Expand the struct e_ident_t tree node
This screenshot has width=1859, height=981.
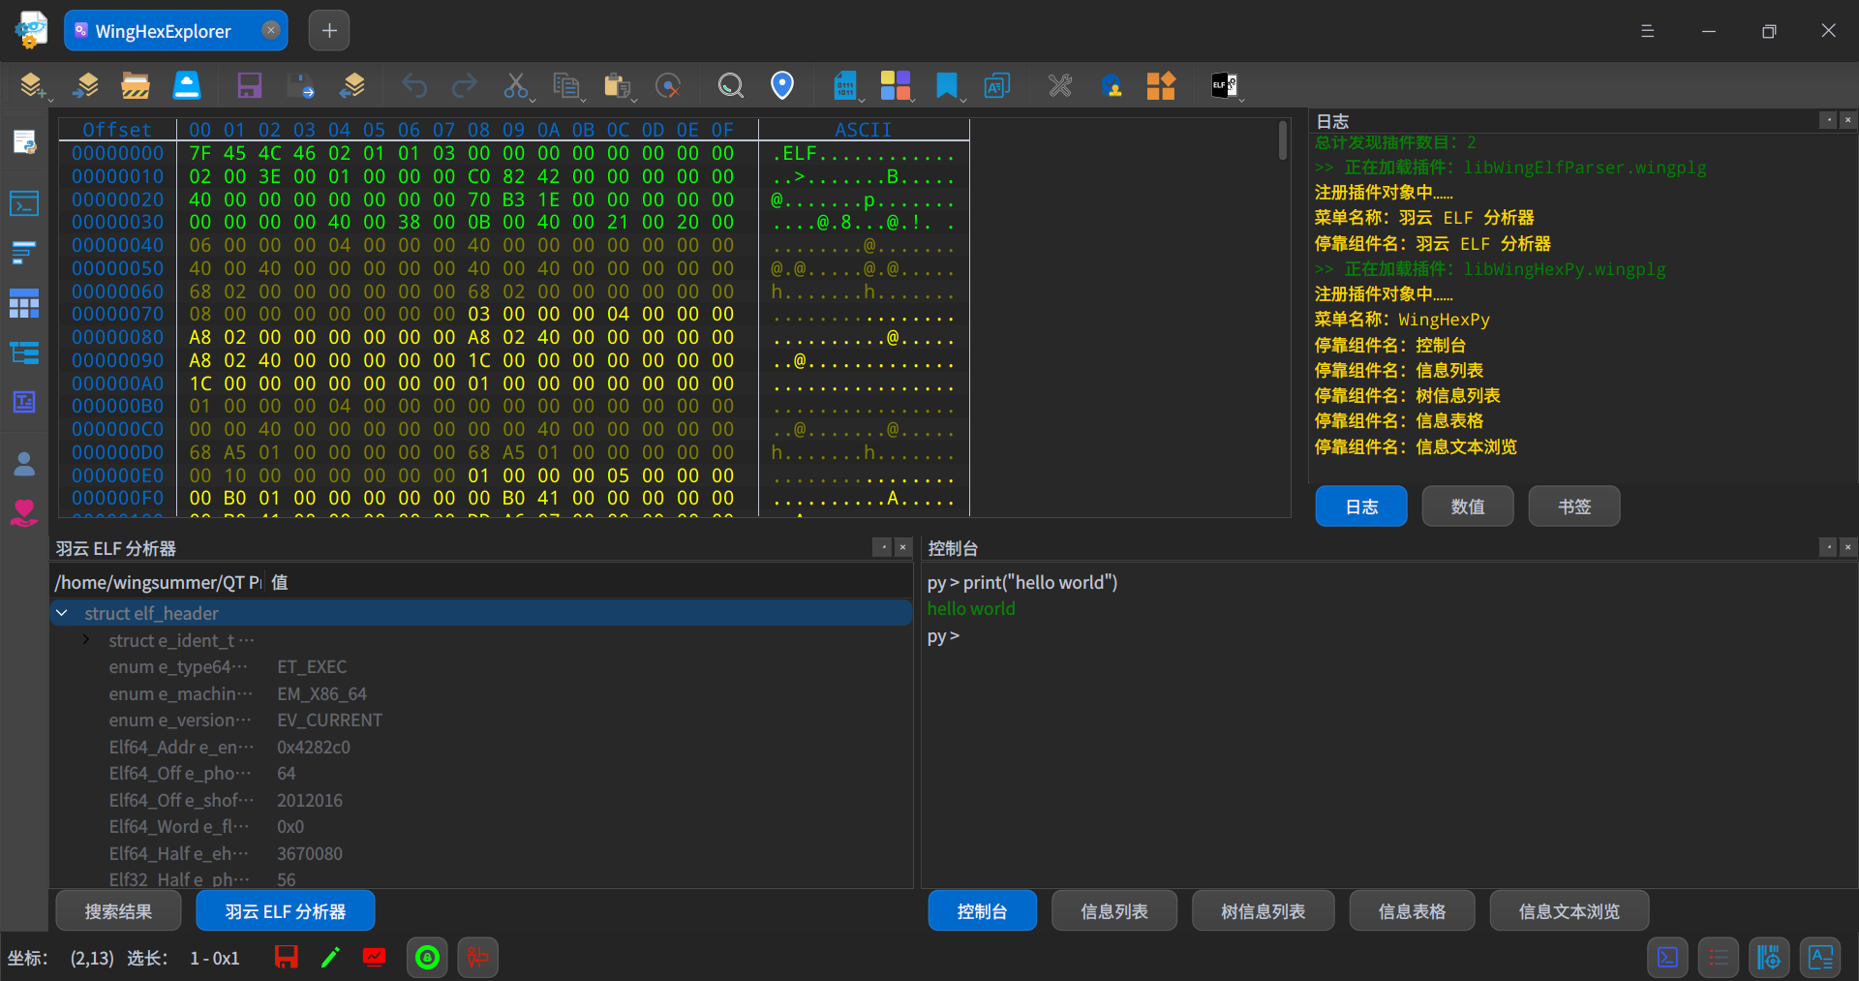point(86,640)
